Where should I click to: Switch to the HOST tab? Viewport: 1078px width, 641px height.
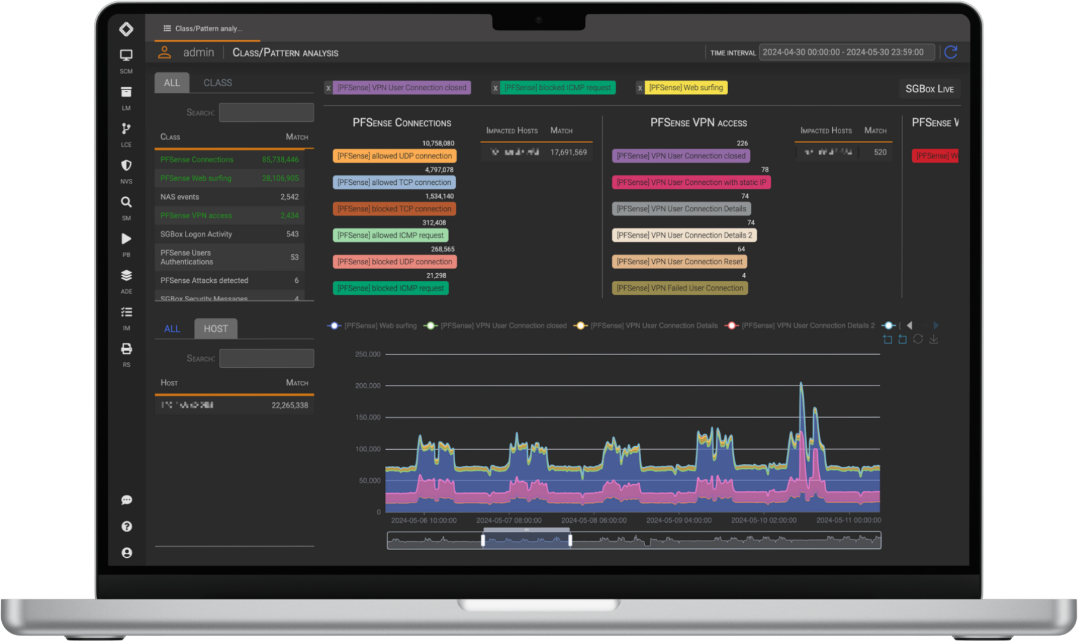coord(215,329)
